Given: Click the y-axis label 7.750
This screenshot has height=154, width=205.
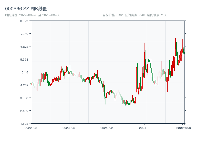Looking at the screenshot, I should tap(24, 34).
